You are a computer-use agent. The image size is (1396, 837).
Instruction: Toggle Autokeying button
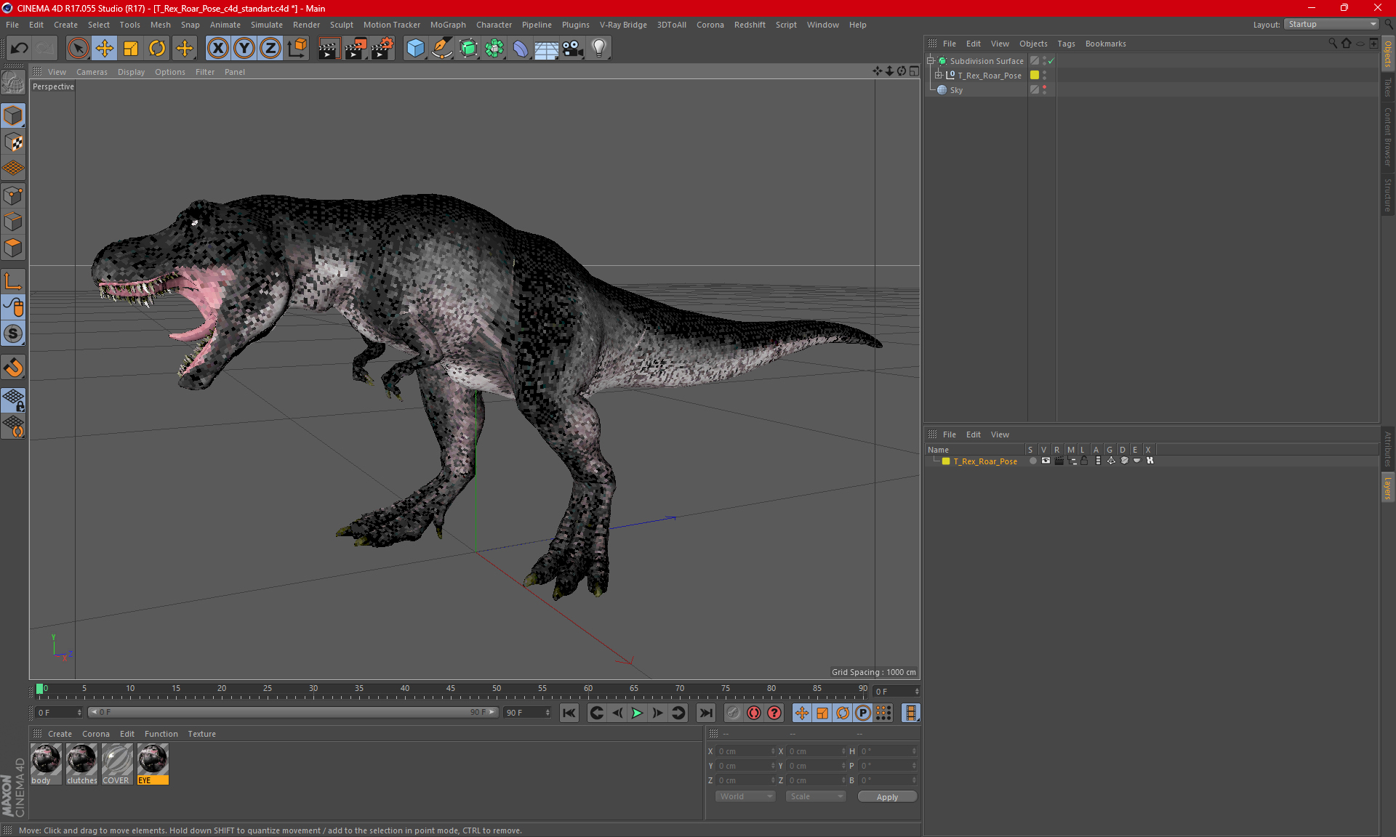753,713
